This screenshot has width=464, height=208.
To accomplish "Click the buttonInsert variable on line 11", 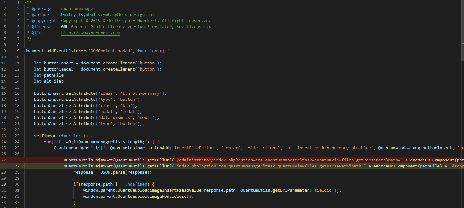I will tap(59, 63).
